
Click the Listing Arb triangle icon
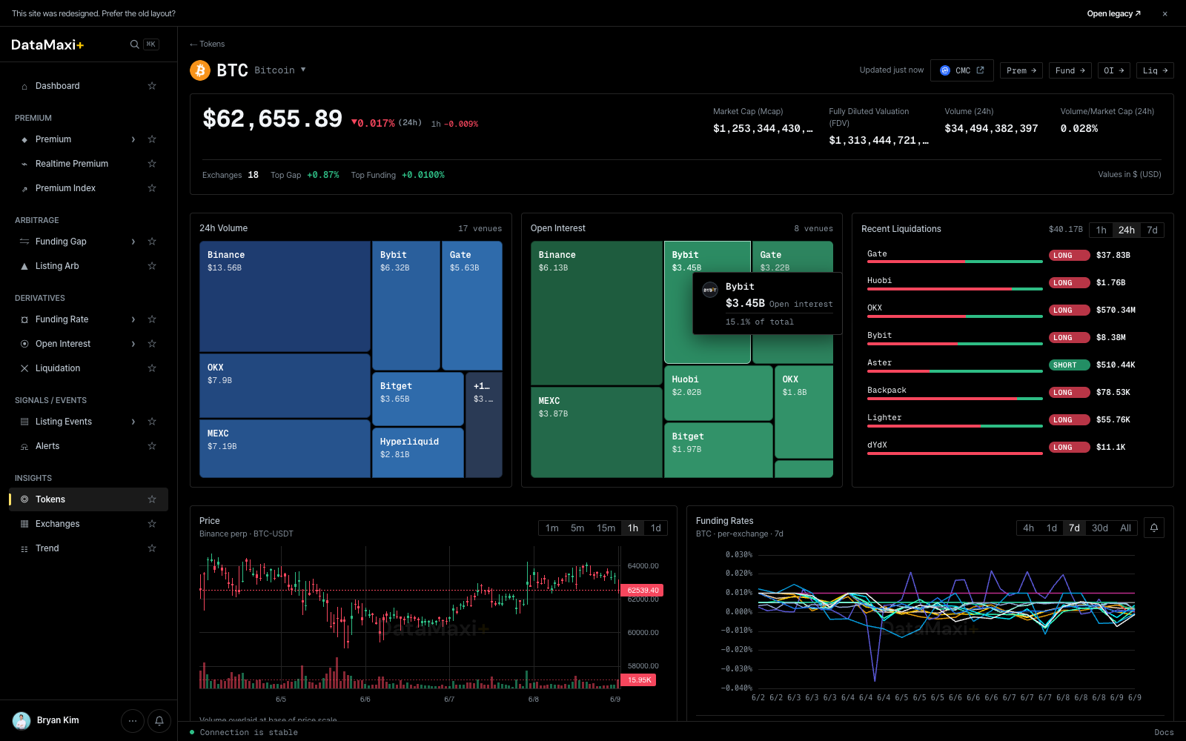point(24,266)
